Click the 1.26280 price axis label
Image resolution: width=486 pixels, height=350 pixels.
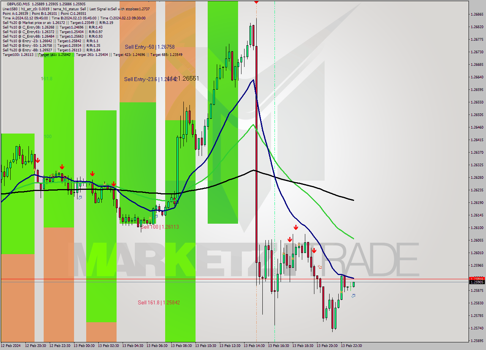[x=477, y=177]
